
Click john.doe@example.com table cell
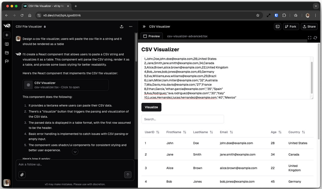(x=236, y=143)
